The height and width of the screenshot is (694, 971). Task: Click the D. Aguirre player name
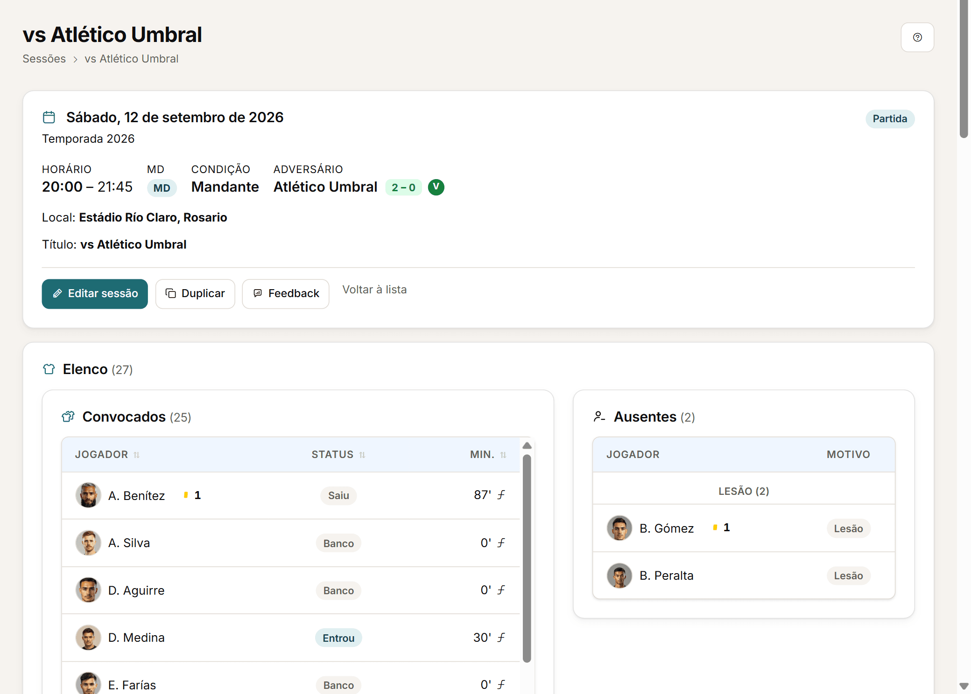click(x=136, y=590)
